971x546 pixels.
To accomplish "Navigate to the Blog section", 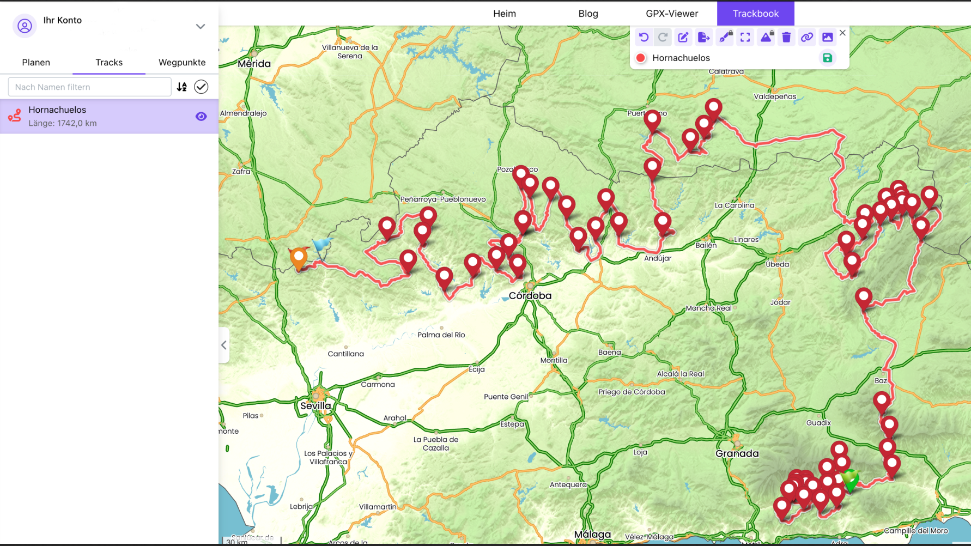I will 588,13.
